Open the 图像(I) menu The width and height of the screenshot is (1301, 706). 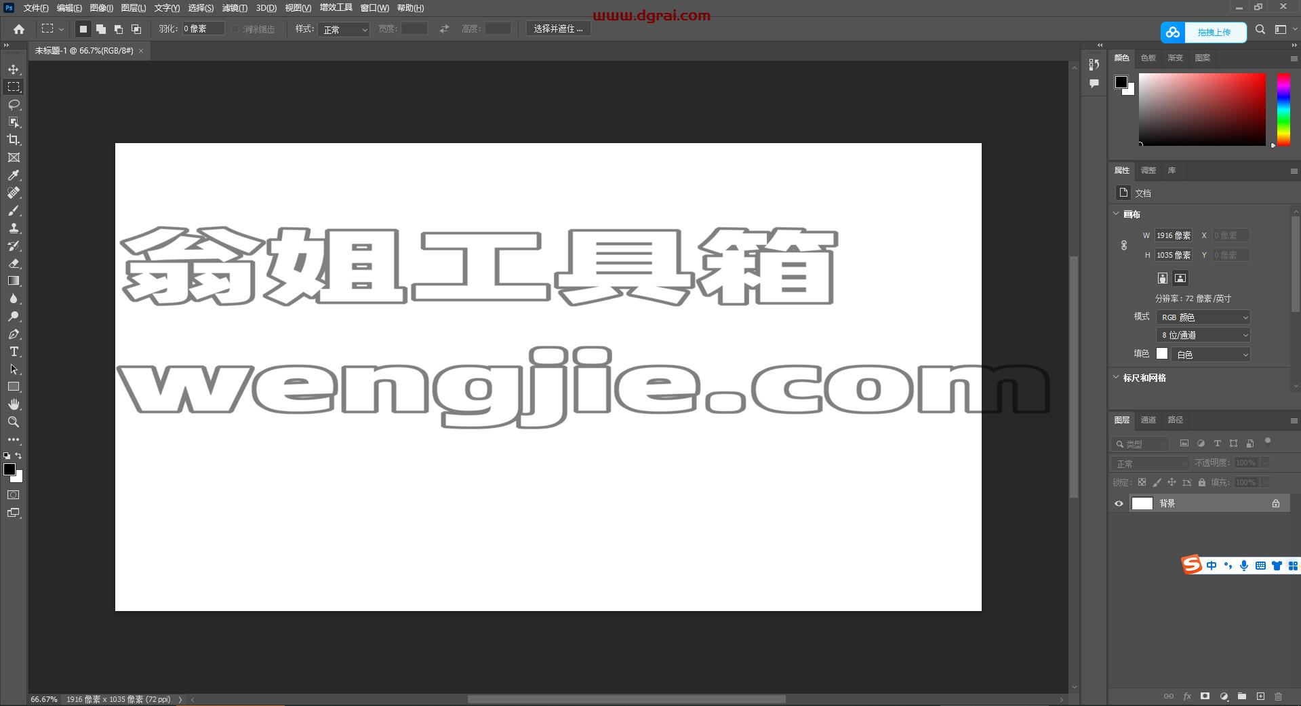click(101, 8)
